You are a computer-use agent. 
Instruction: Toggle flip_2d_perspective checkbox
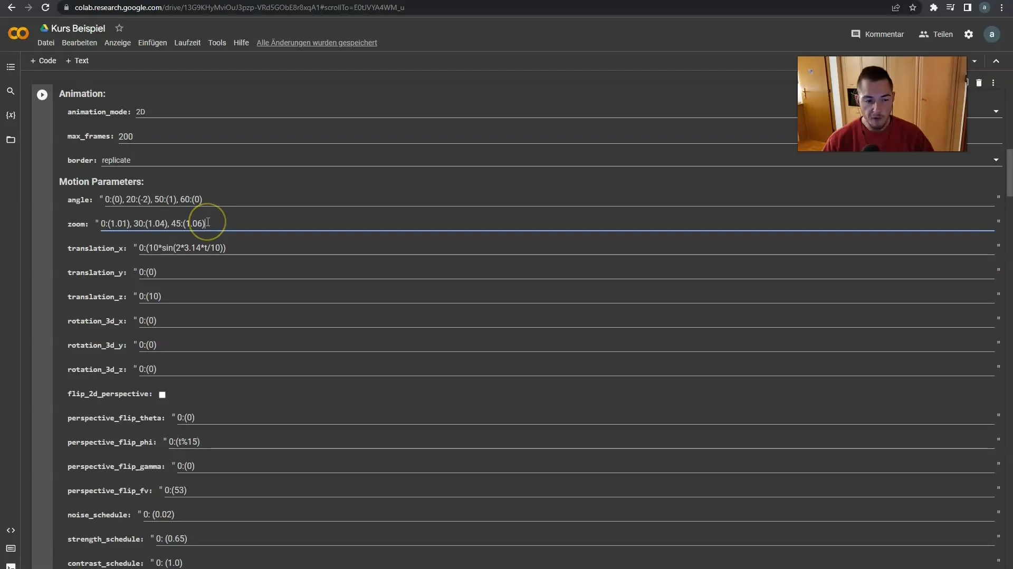162,395
